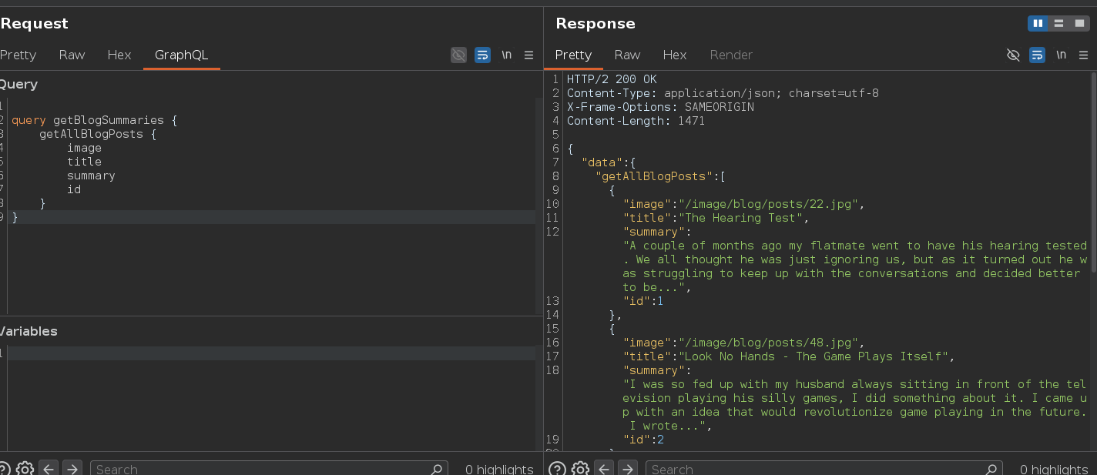Click the '0 highlights' label in Request panel

[499, 469]
